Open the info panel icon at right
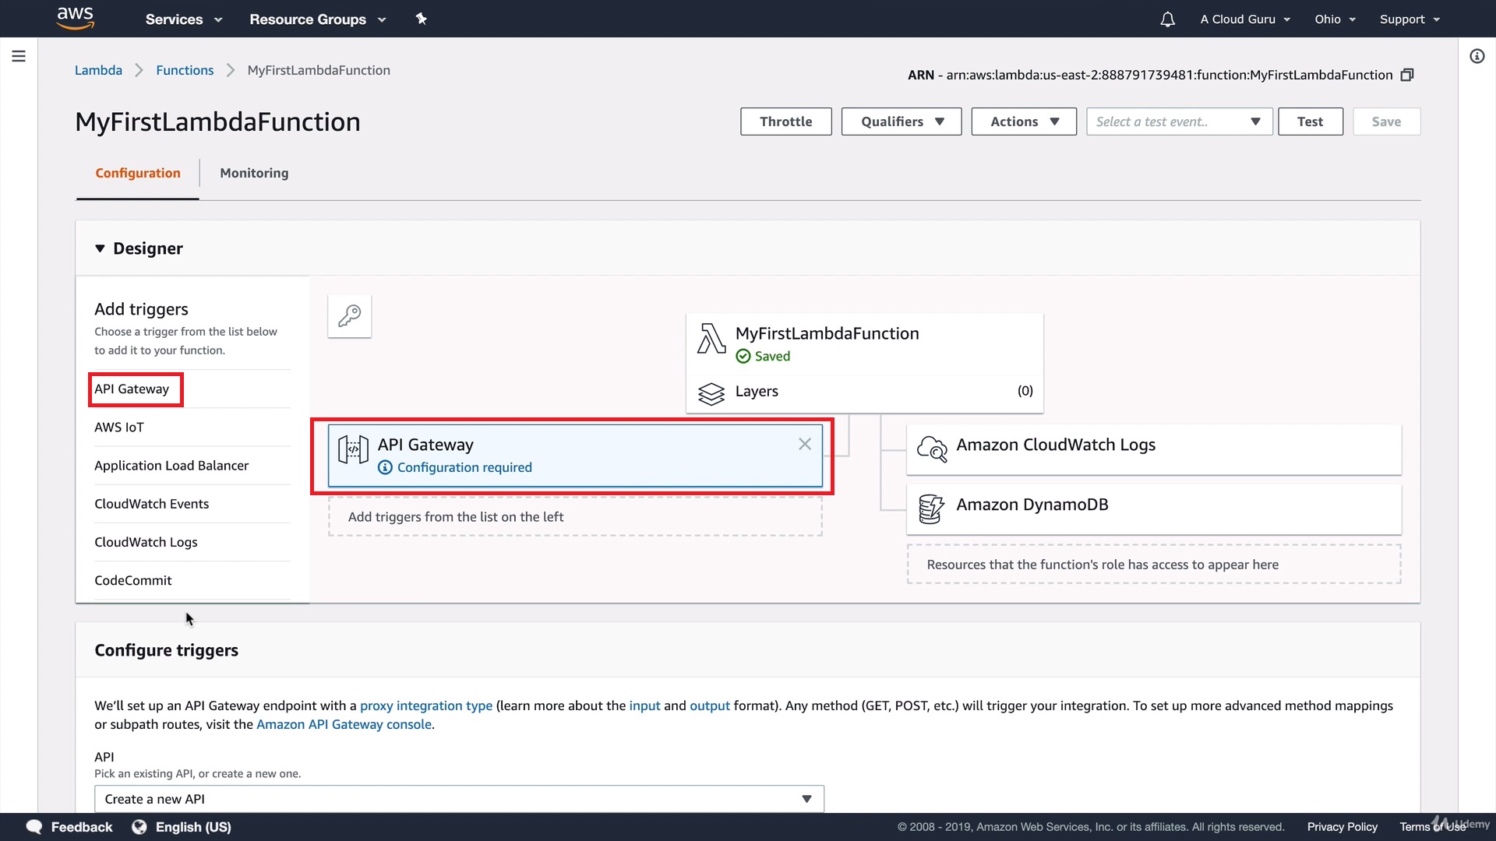This screenshot has height=841, width=1496. click(x=1477, y=56)
